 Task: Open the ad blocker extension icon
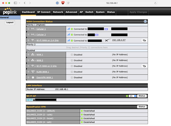(63, 3)
